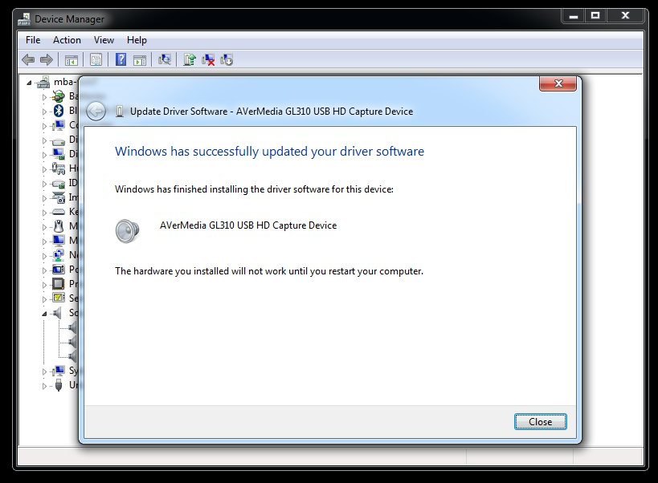This screenshot has height=483, width=658.
Task: Open the Action menu
Action: 67,40
